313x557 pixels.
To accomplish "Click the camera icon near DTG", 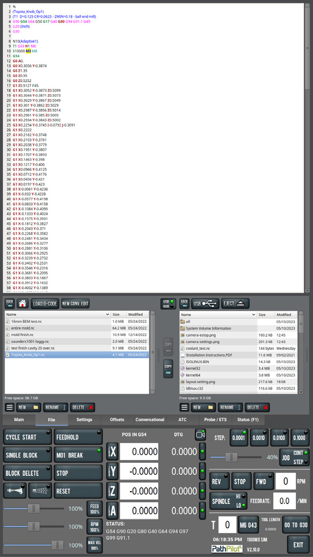I will 200,434.
